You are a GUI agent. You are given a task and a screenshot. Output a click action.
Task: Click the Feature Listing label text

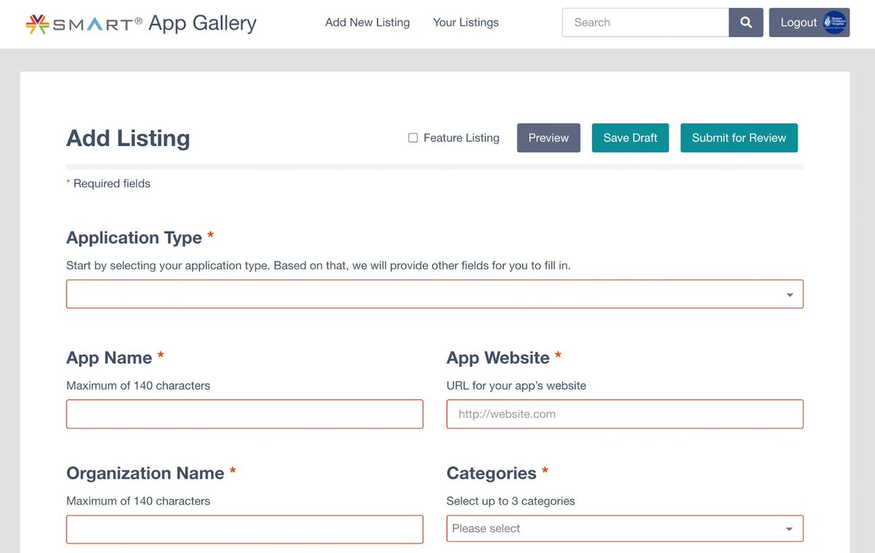point(462,138)
